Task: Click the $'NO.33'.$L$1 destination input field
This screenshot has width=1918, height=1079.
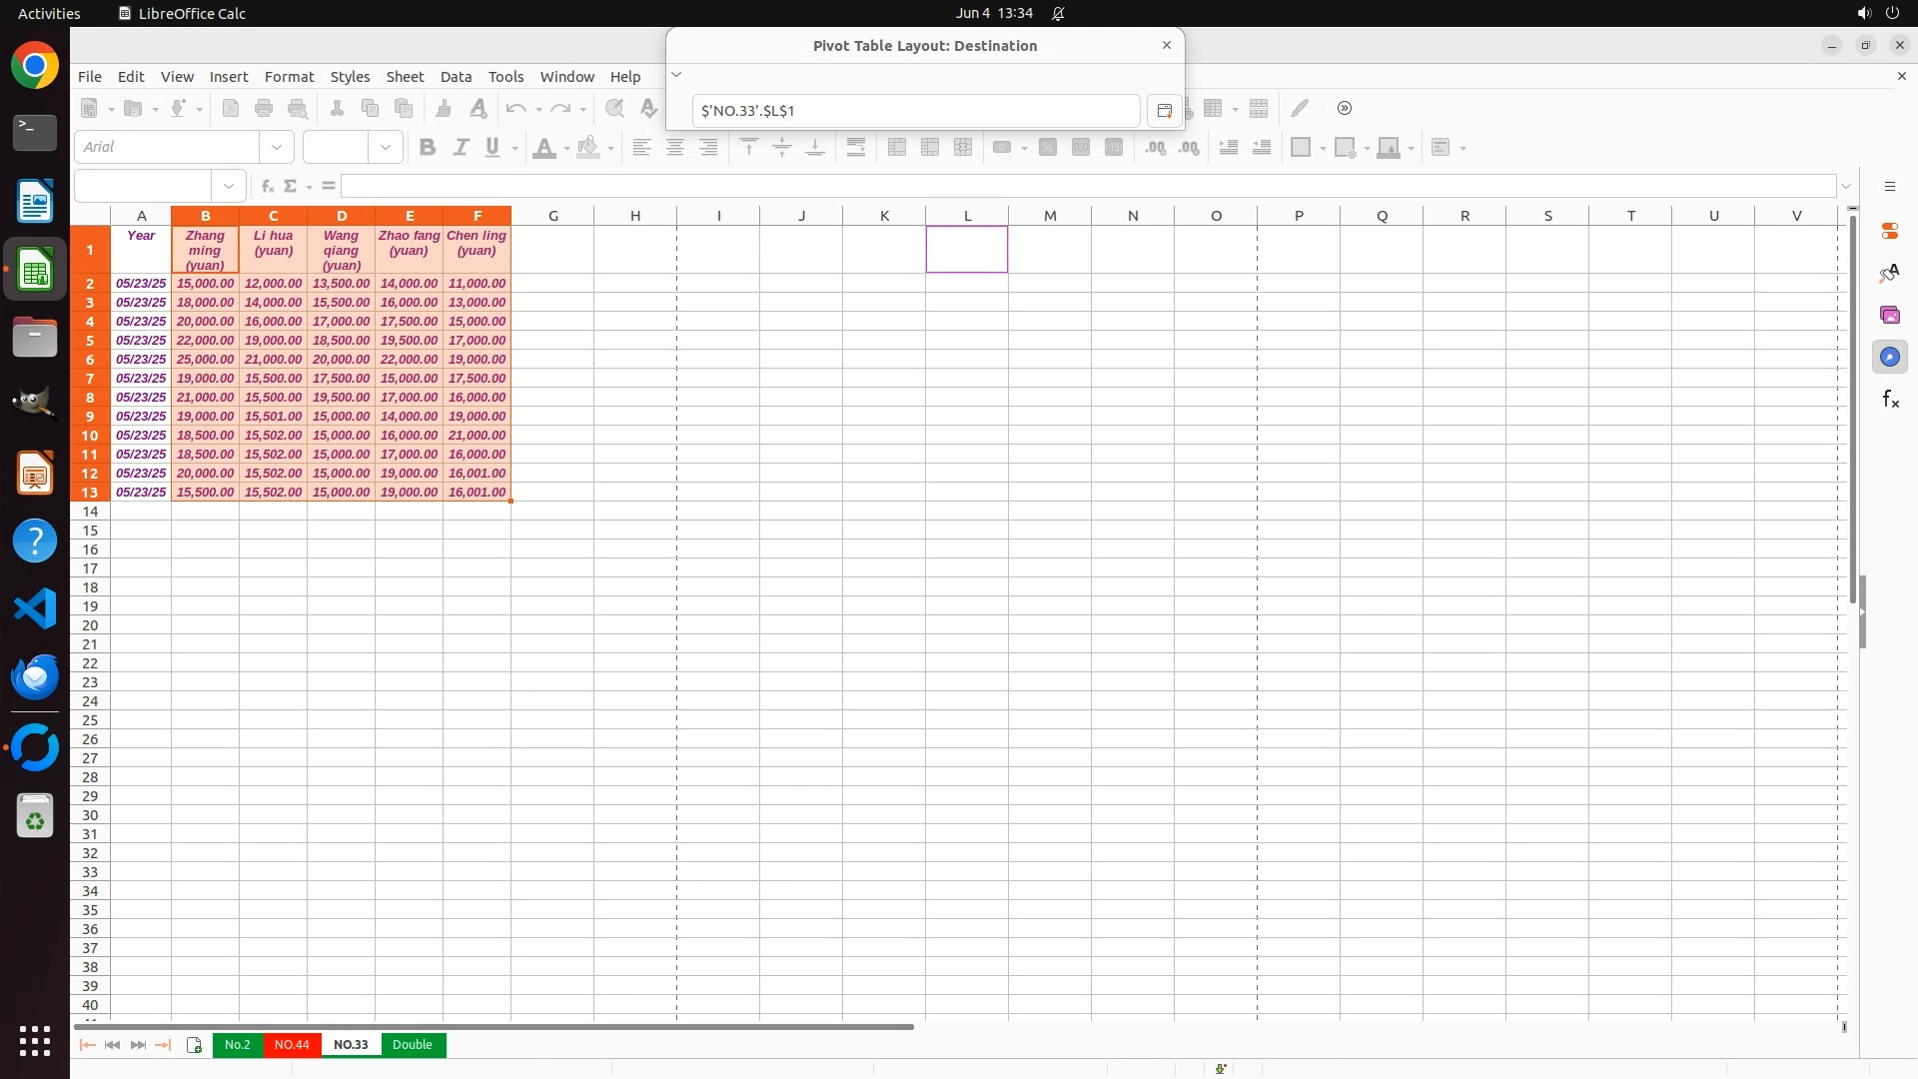Action: pos(914,111)
